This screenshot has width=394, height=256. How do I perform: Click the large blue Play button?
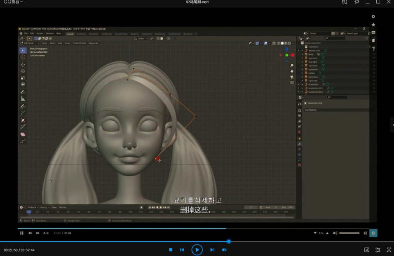pos(197,250)
